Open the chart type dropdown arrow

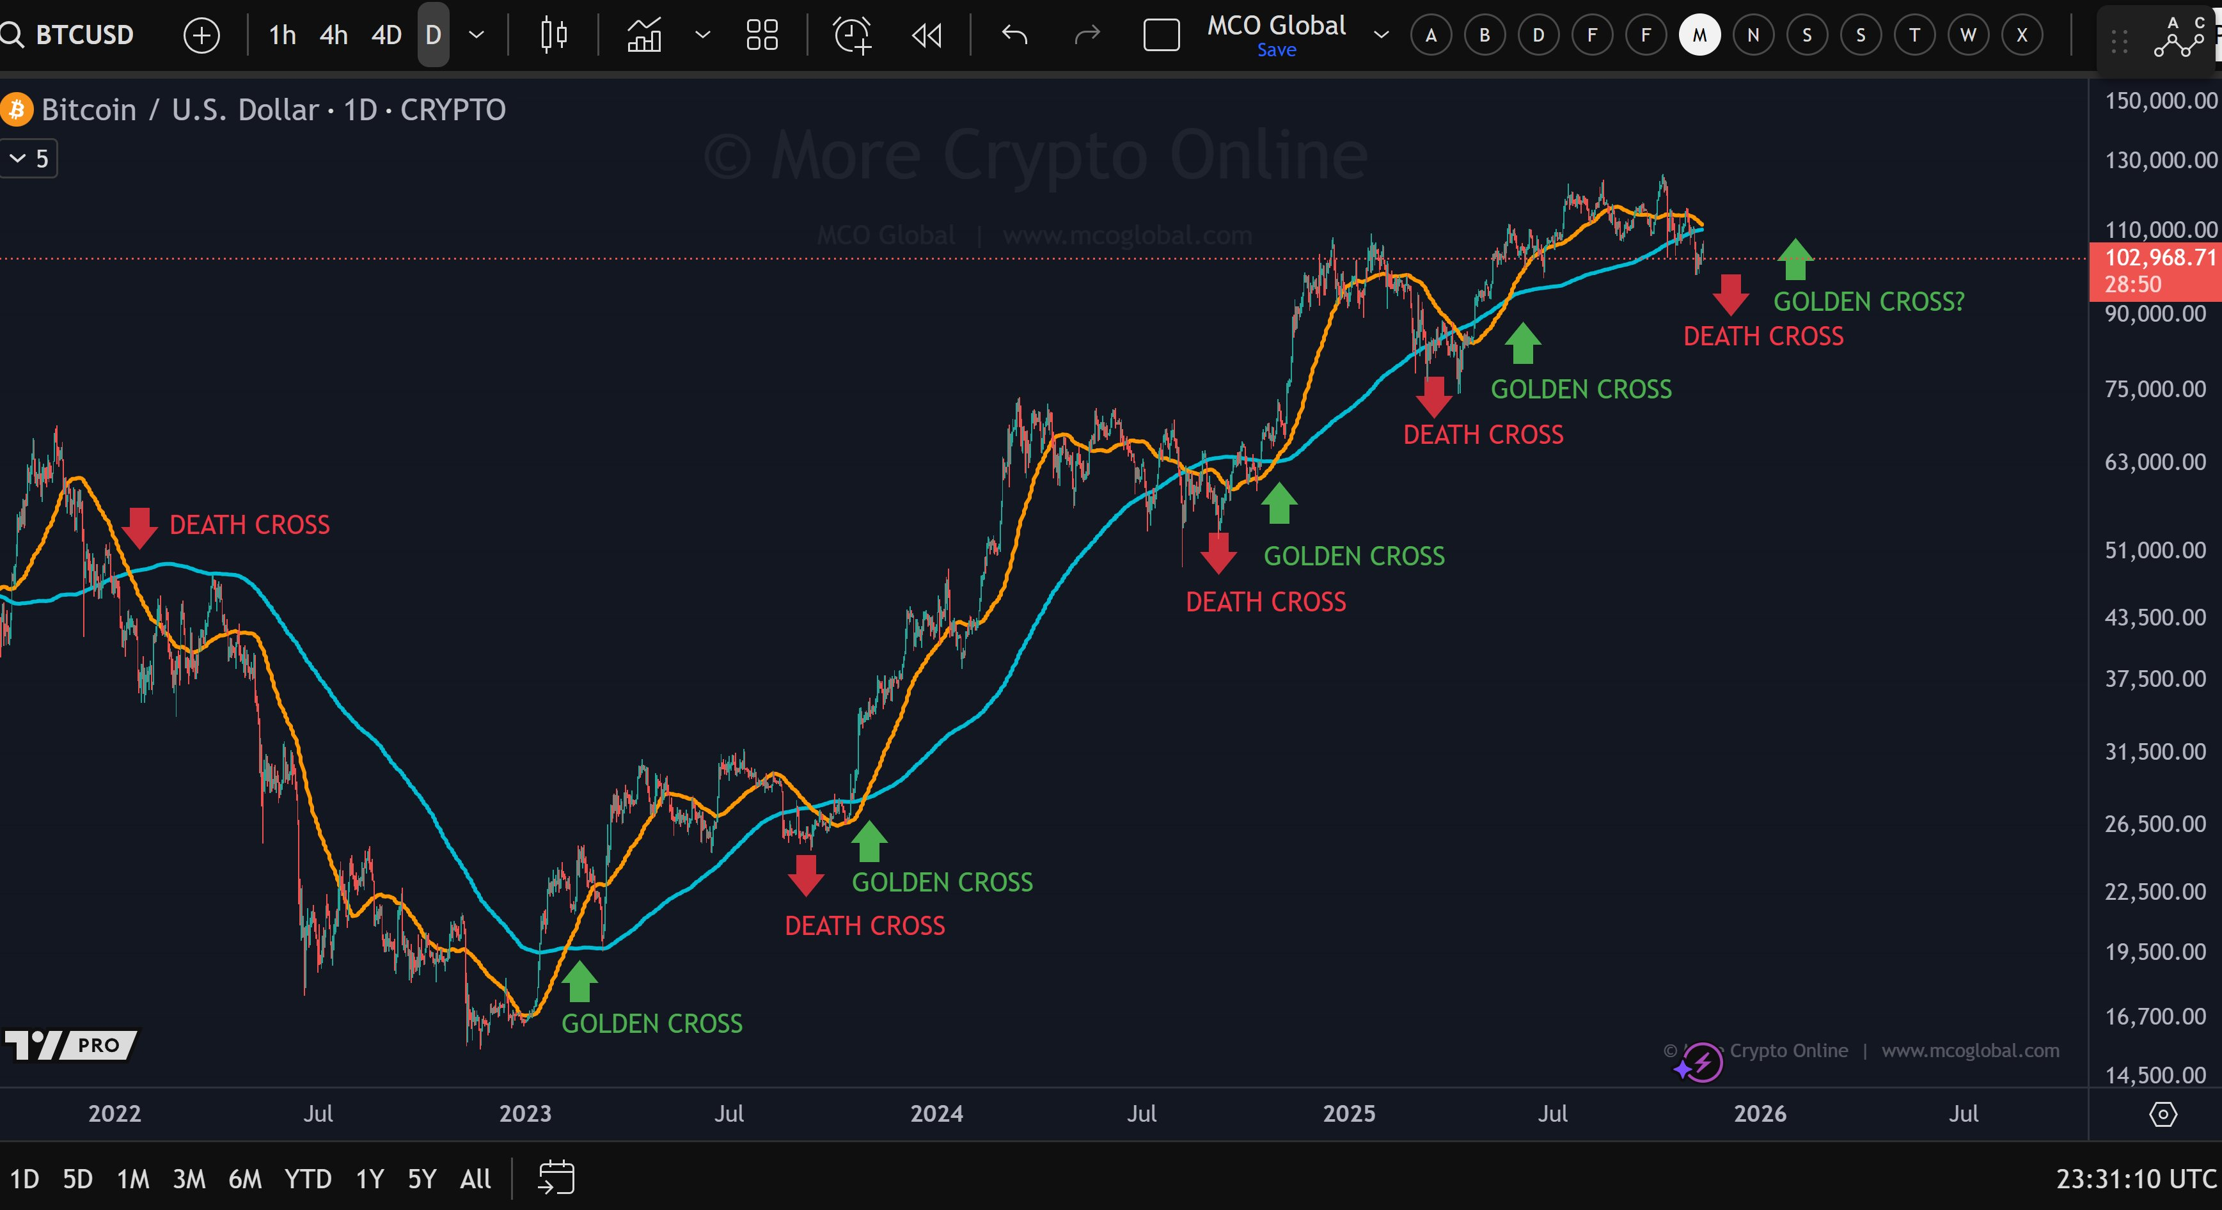click(701, 35)
